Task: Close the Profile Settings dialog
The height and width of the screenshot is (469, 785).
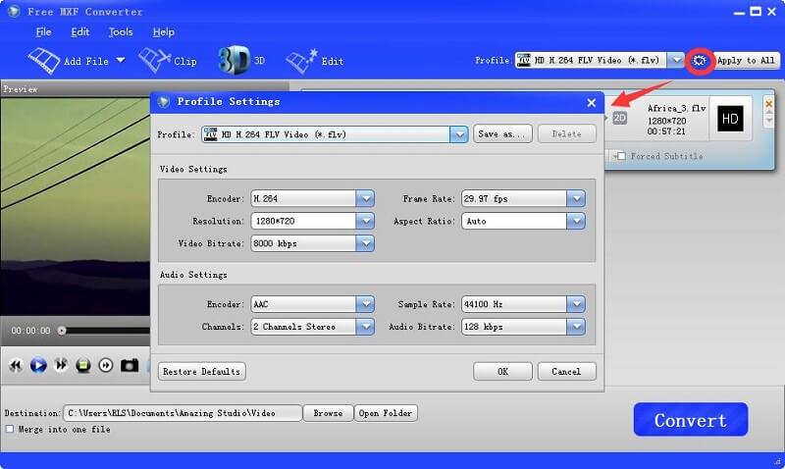Action: click(x=592, y=103)
